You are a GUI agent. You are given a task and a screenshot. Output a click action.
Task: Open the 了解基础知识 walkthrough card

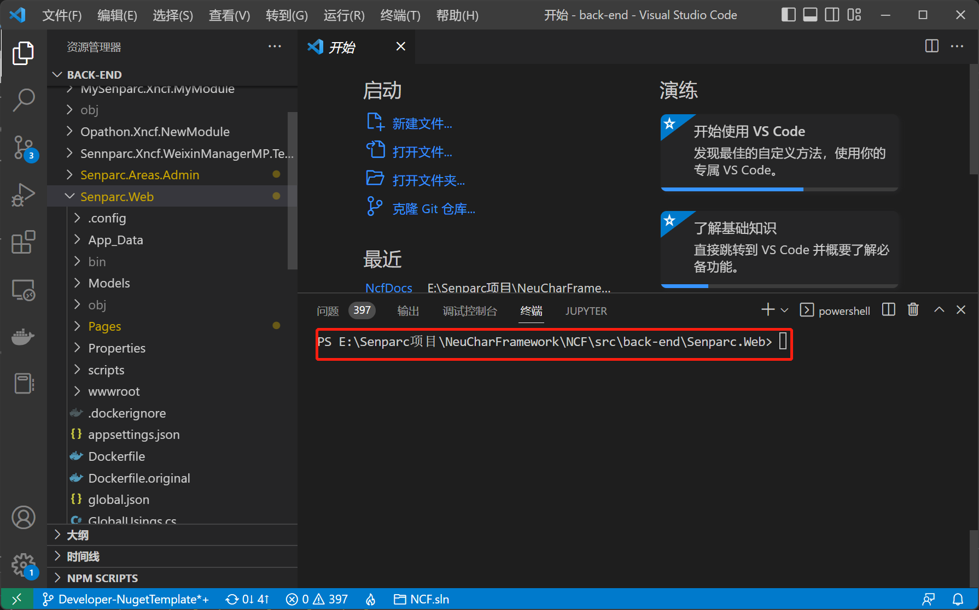click(779, 249)
